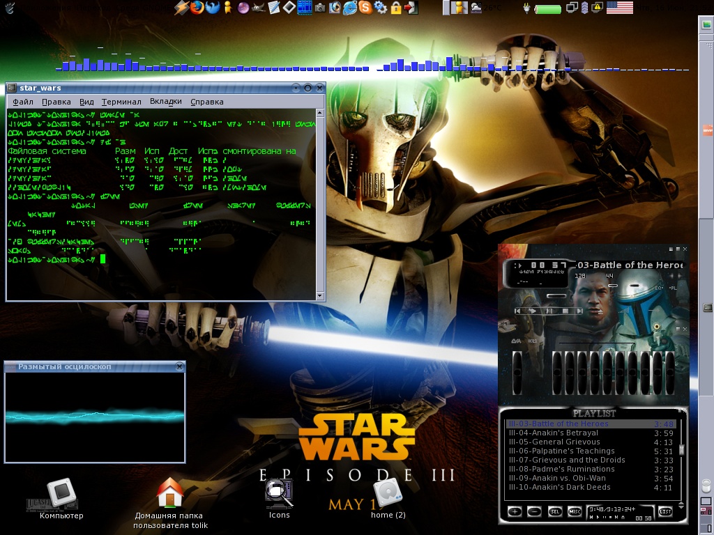Select III-06-Palpatine's Teachings in the playlist
This screenshot has width=714, height=535.
[591, 451]
